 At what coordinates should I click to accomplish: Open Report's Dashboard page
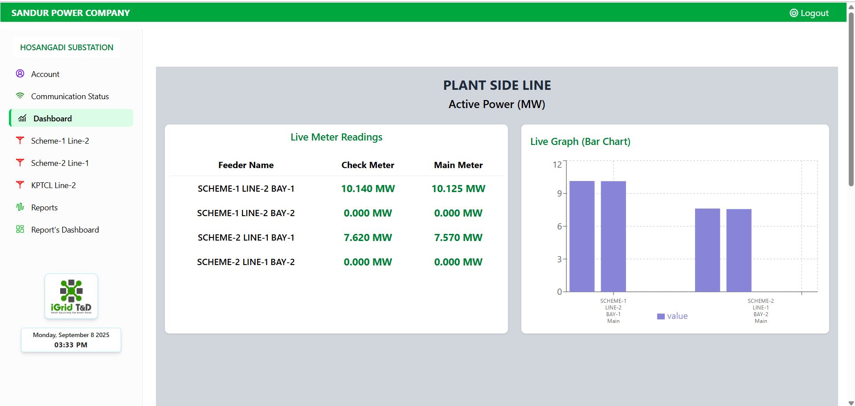click(71, 229)
